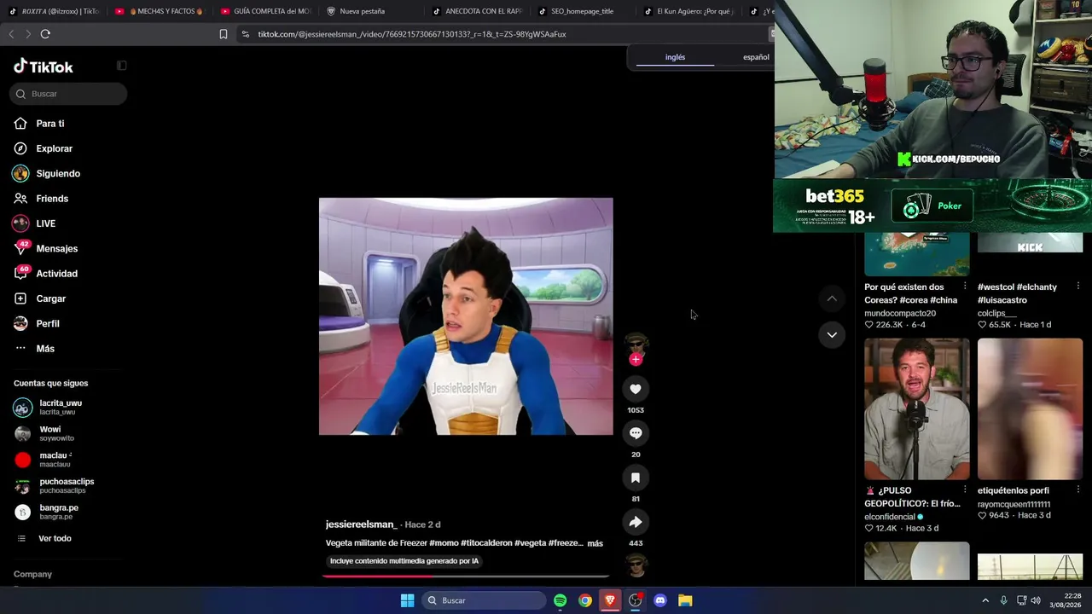Screen dimensions: 1092x614
Task: Select español in the translate popup
Action: 756,57
